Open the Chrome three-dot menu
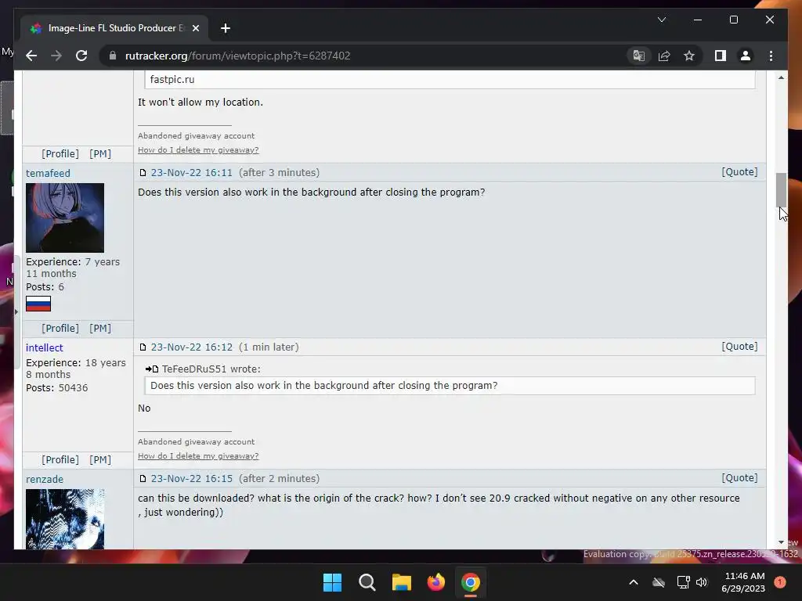The height and width of the screenshot is (601, 802). coord(771,56)
